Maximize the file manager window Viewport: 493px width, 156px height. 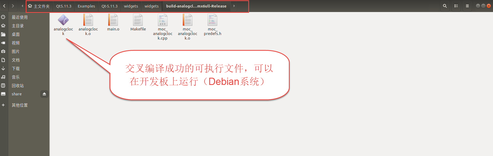pyautogui.click(x=483, y=6)
